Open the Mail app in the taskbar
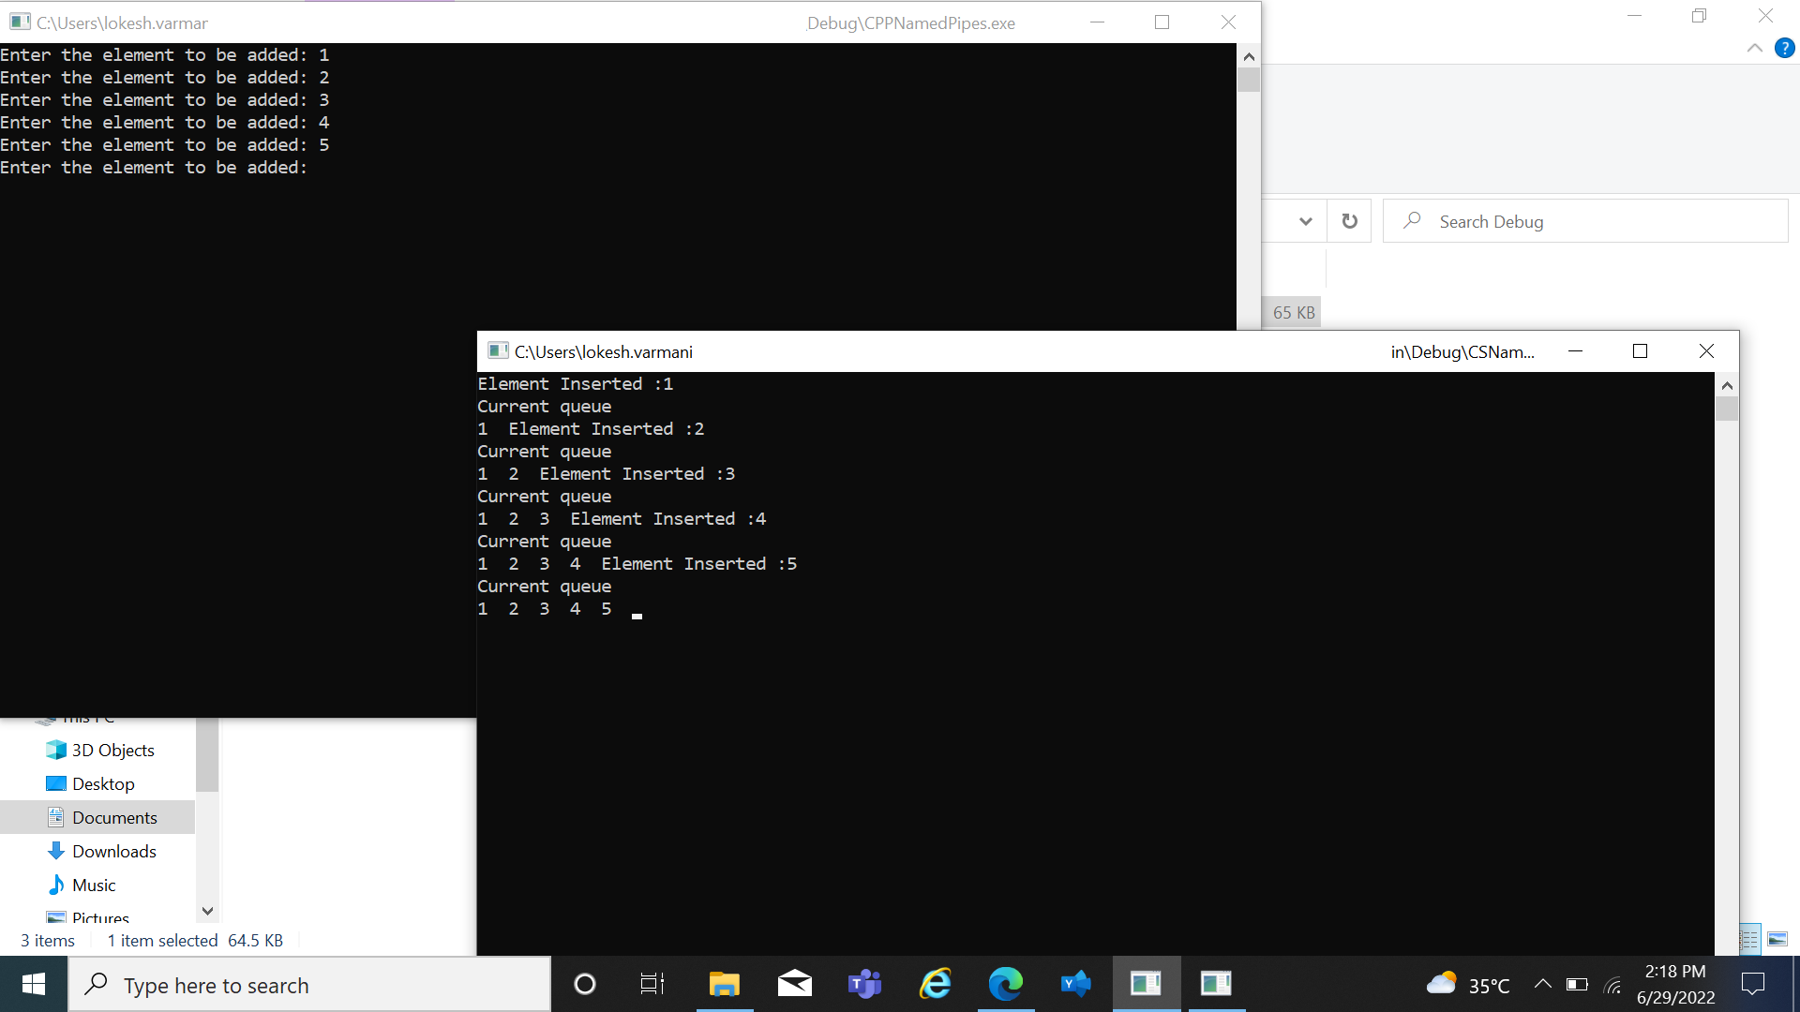Viewport: 1800px width, 1012px height. (x=794, y=984)
